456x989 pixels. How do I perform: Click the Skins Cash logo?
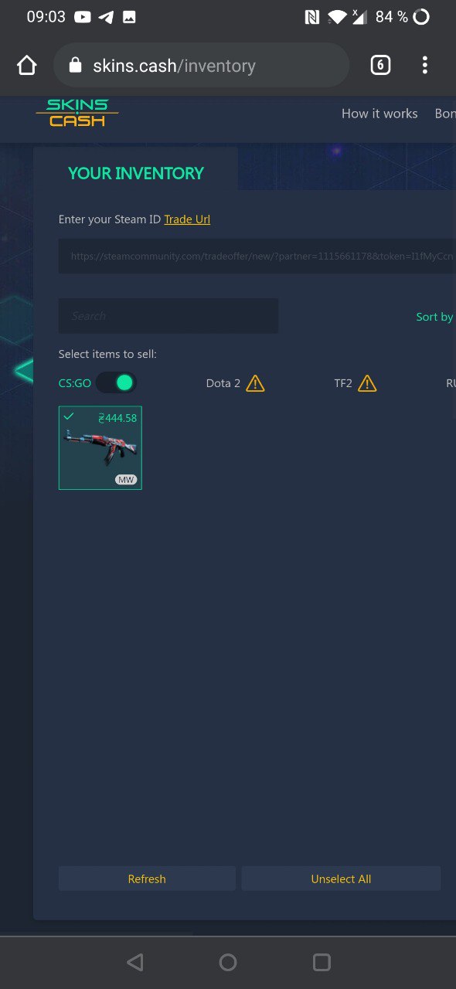pyautogui.click(x=77, y=113)
